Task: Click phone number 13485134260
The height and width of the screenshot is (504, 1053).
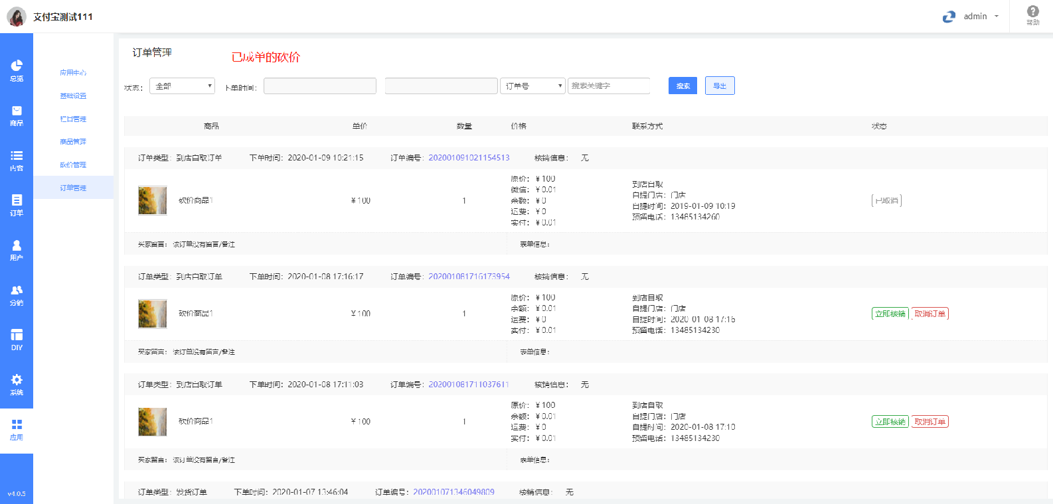Action: [x=695, y=217]
